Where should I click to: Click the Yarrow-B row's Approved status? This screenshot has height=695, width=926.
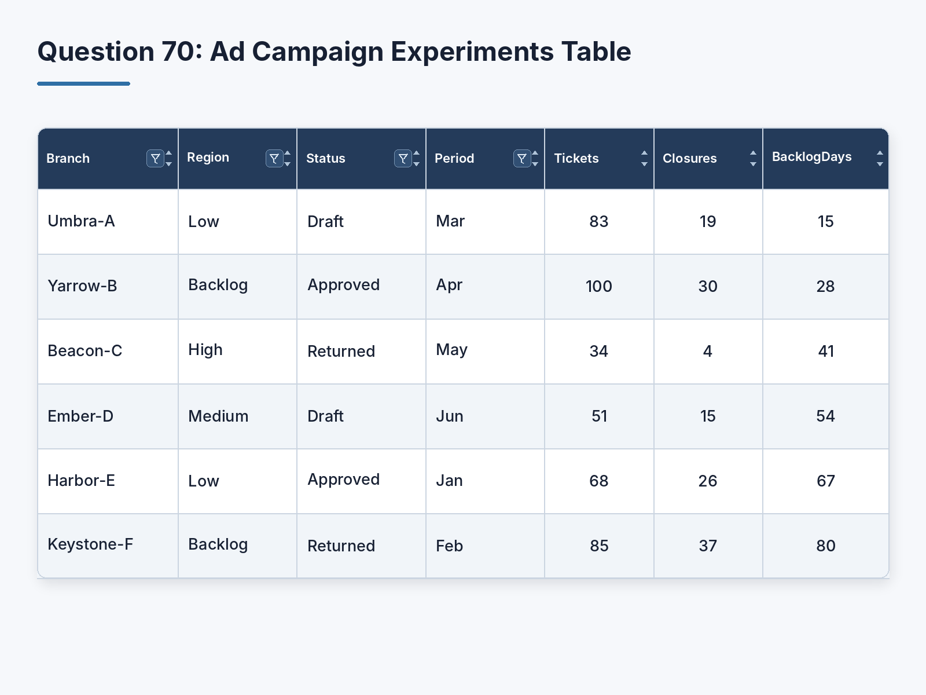click(x=343, y=285)
